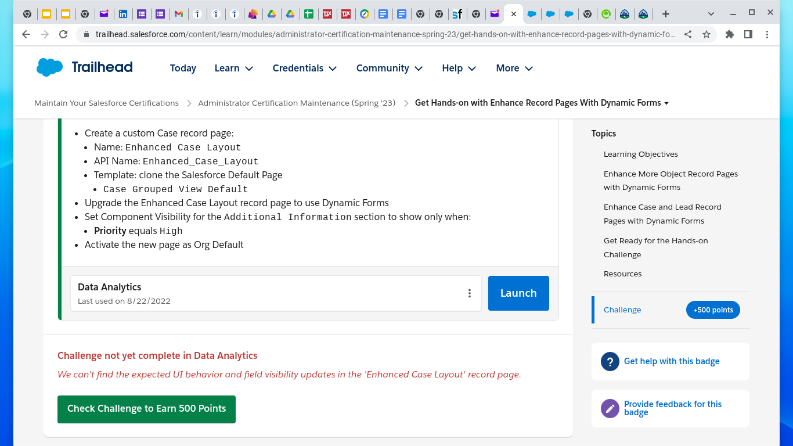Open a new browser tab
Image resolution: width=793 pixels, height=446 pixels.
point(666,14)
